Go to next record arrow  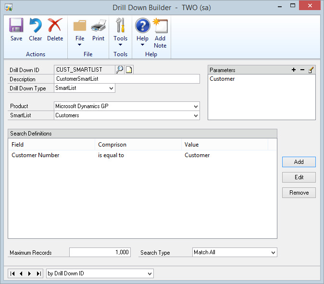coord(29,274)
